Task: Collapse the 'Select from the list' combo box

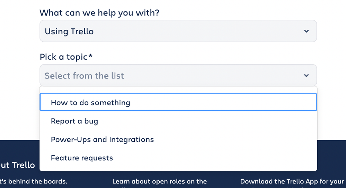Action: pyautogui.click(x=178, y=75)
